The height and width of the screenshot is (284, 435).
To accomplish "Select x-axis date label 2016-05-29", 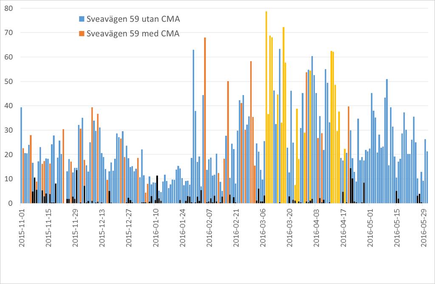I will pos(424,228).
